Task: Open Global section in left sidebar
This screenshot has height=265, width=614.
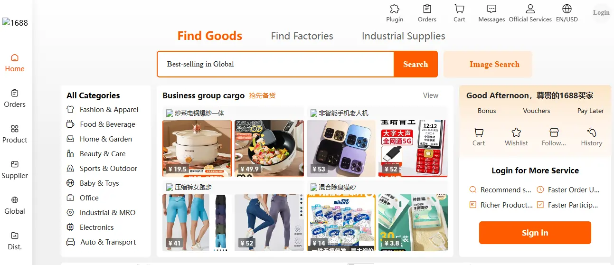Action: (15, 205)
